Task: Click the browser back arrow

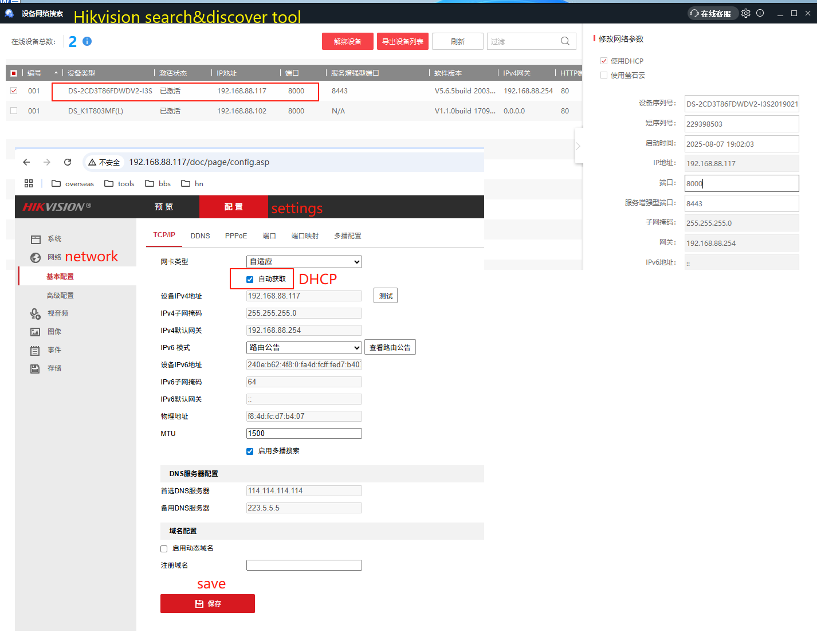Action: click(x=26, y=162)
